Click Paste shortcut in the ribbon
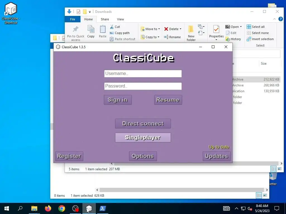The image size is (286, 214). coord(123,39)
